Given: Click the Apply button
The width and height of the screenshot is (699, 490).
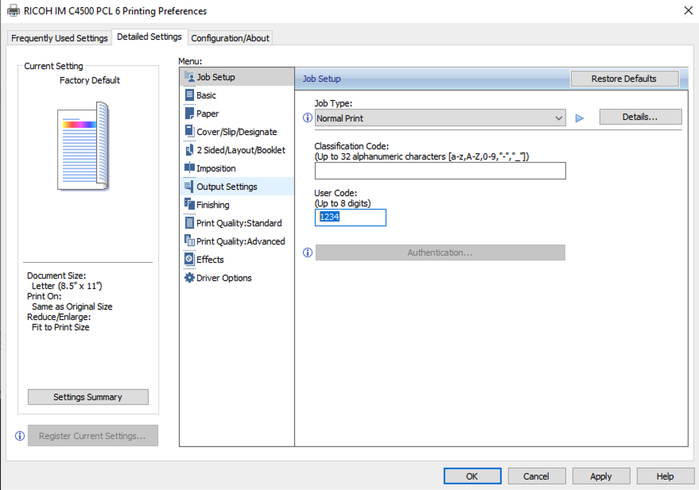Looking at the screenshot, I should click(x=601, y=476).
